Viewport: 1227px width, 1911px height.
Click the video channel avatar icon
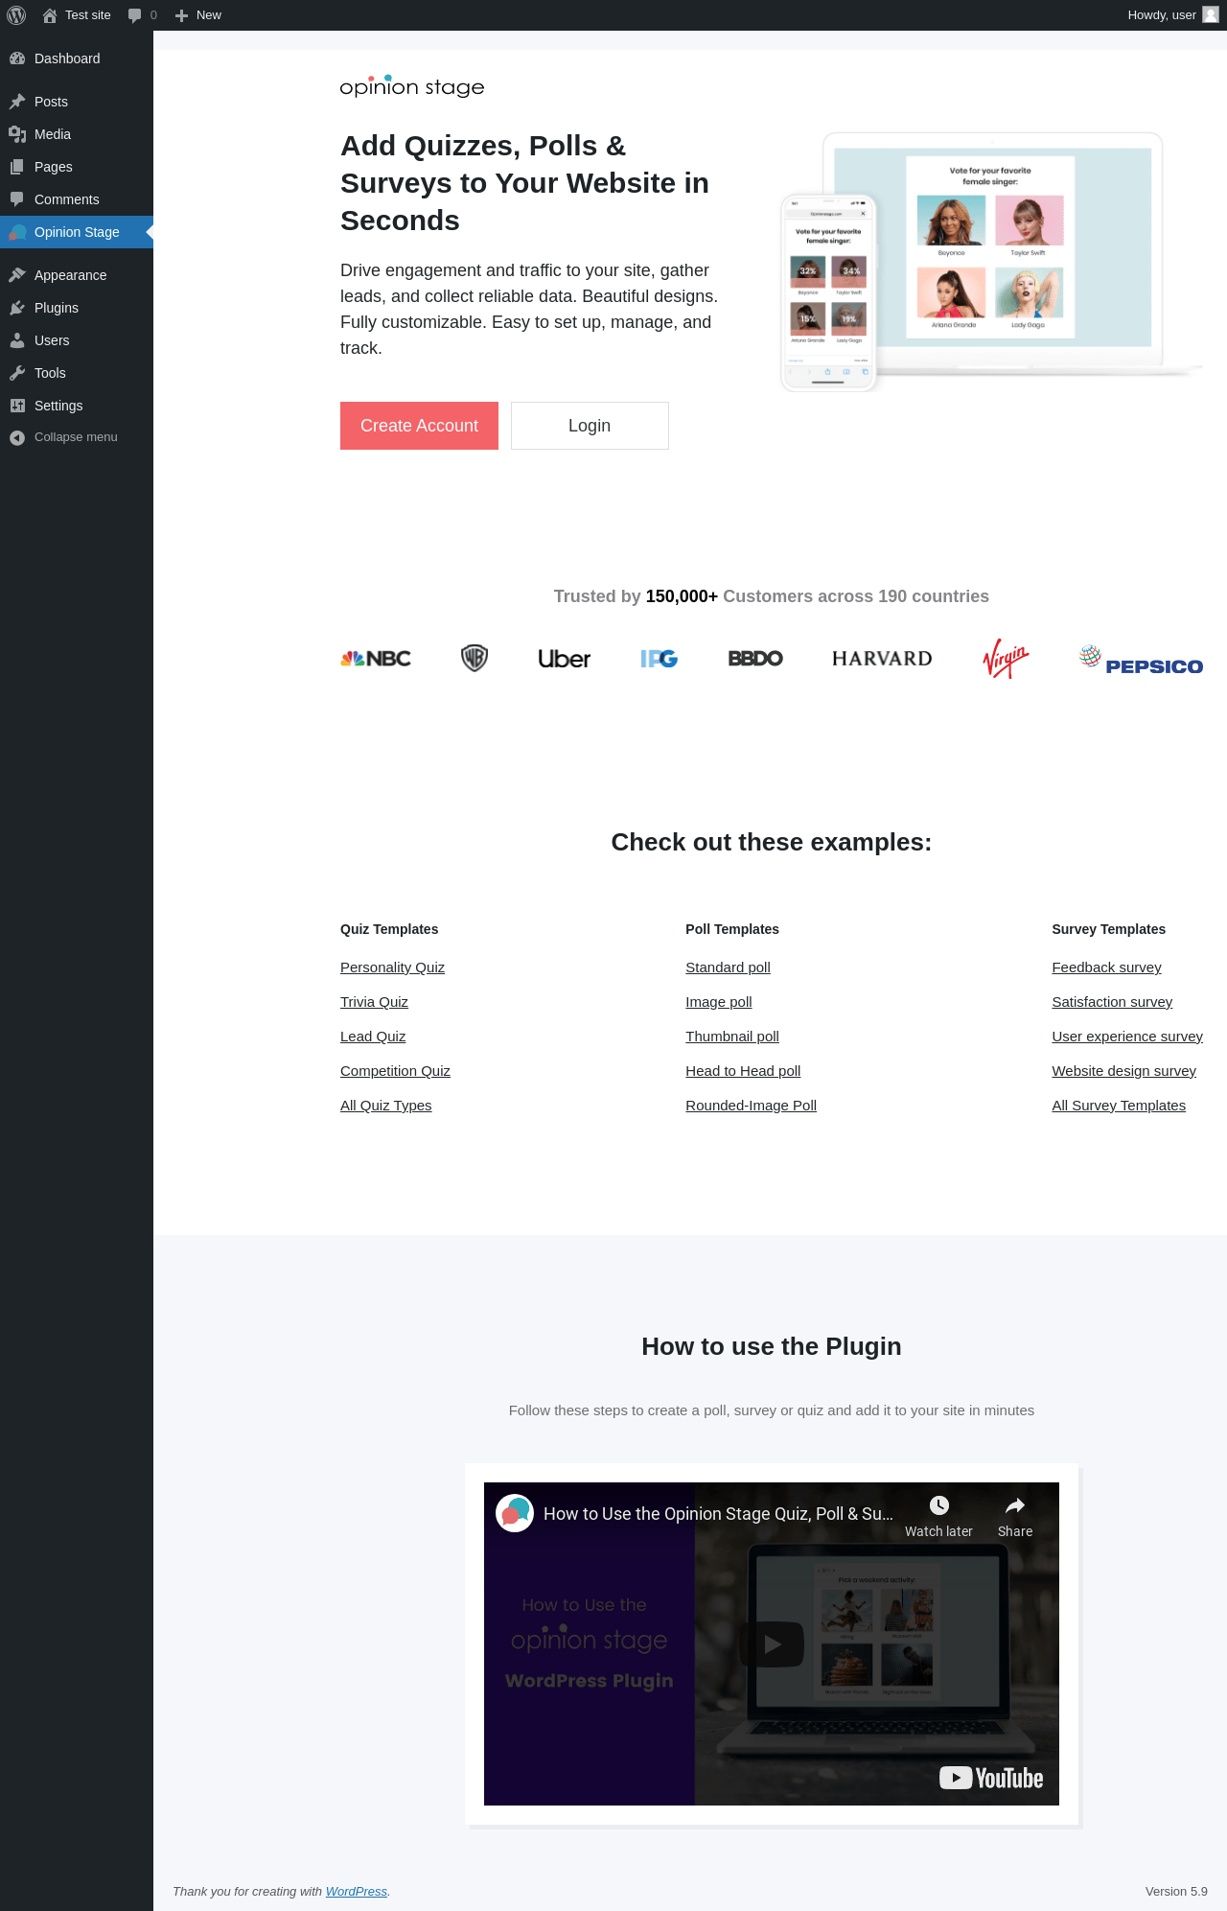coord(515,1513)
